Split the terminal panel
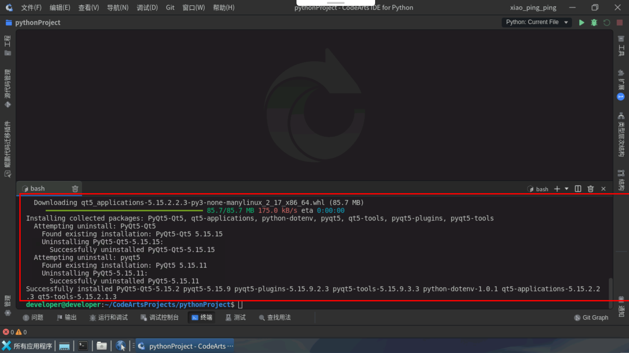 pos(578,189)
